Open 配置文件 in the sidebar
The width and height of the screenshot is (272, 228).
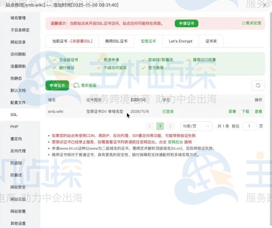tap(18, 103)
